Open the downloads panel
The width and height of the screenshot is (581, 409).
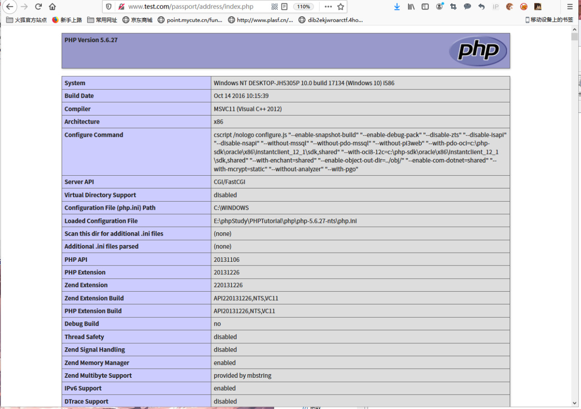click(397, 7)
